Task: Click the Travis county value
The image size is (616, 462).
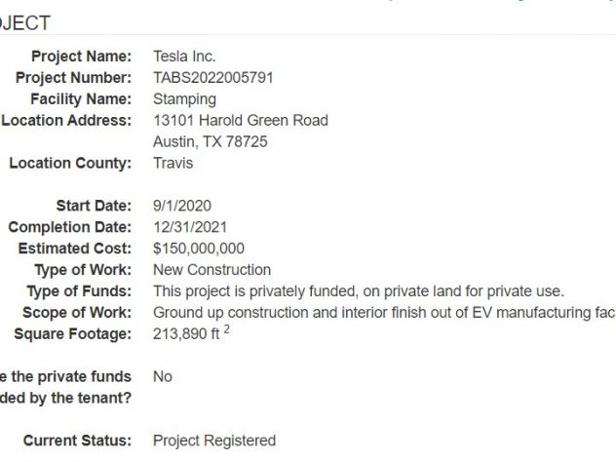Action: coord(173,163)
